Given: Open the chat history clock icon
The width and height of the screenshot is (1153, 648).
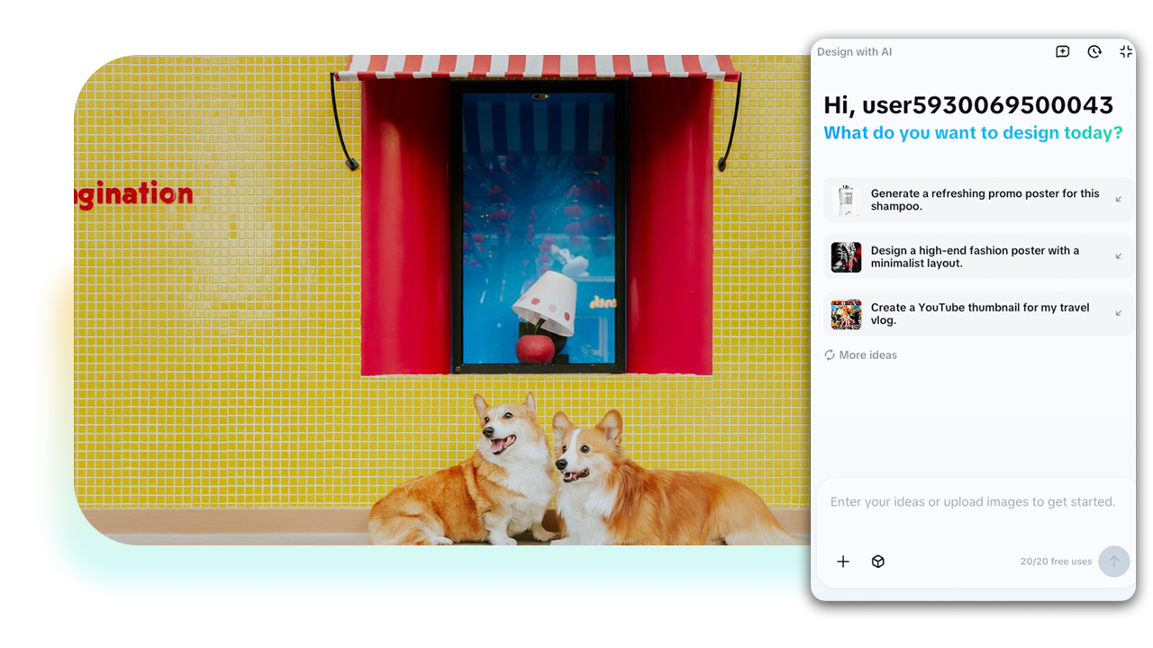Looking at the screenshot, I should [1094, 52].
